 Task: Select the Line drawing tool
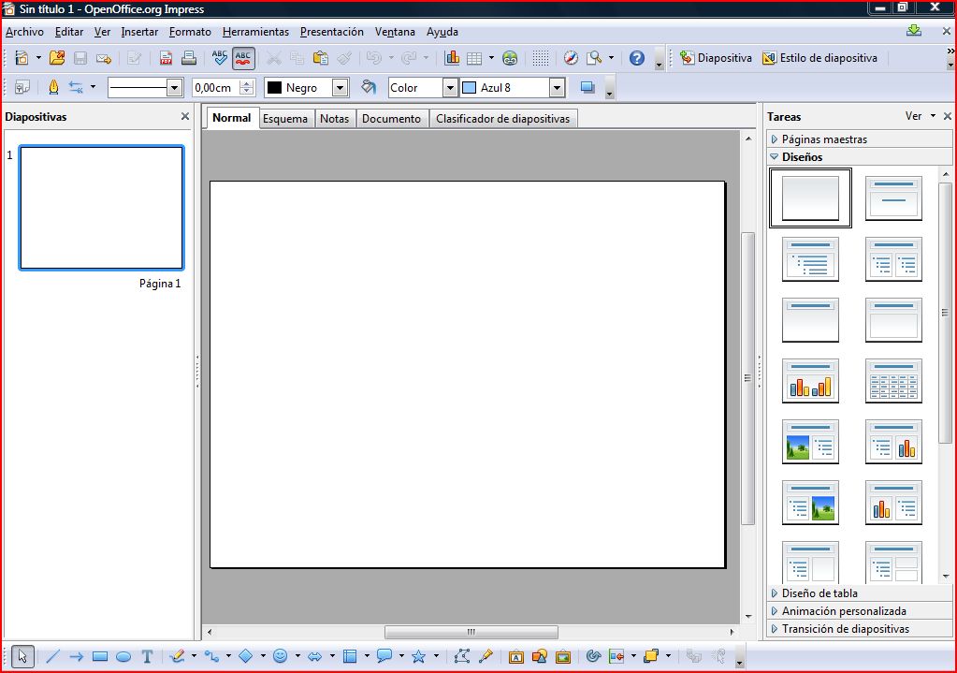(53, 656)
